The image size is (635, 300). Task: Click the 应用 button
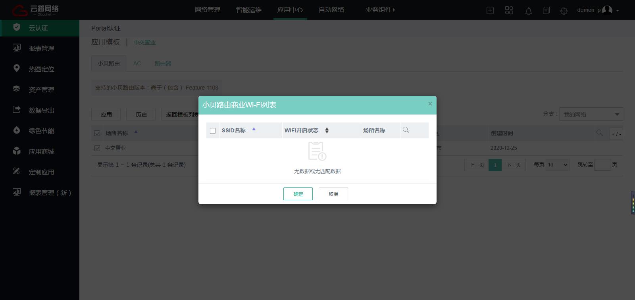(106, 115)
